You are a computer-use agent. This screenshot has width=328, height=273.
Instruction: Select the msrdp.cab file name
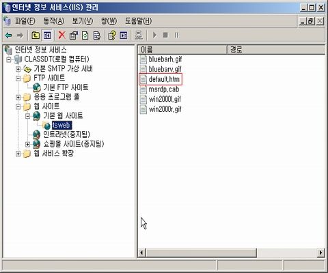pyautogui.click(x=164, y=89)
